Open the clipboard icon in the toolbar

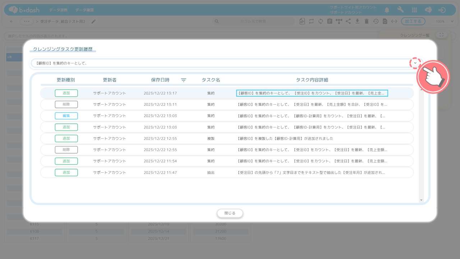(330, 21)
